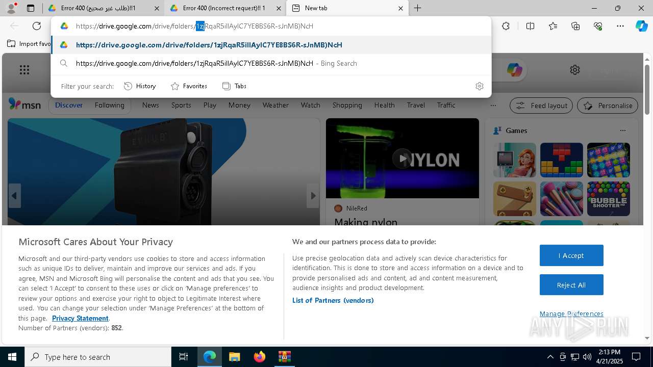Click the Copilot logo in search box

(x=514, y=70)
